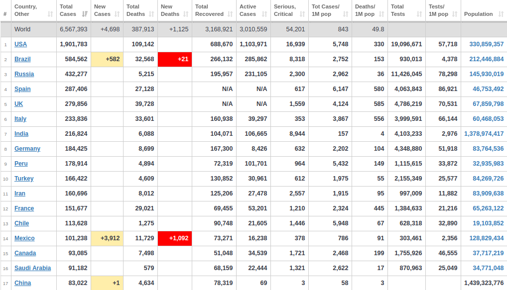Select Brazil's +582 new cases cell

click(x=107, y=59)
